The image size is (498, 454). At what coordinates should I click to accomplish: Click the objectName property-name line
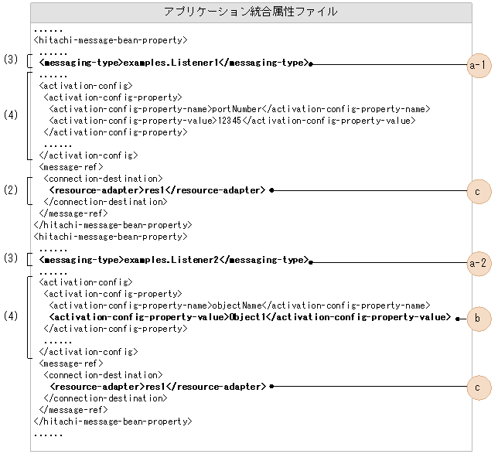coord(239,306)
